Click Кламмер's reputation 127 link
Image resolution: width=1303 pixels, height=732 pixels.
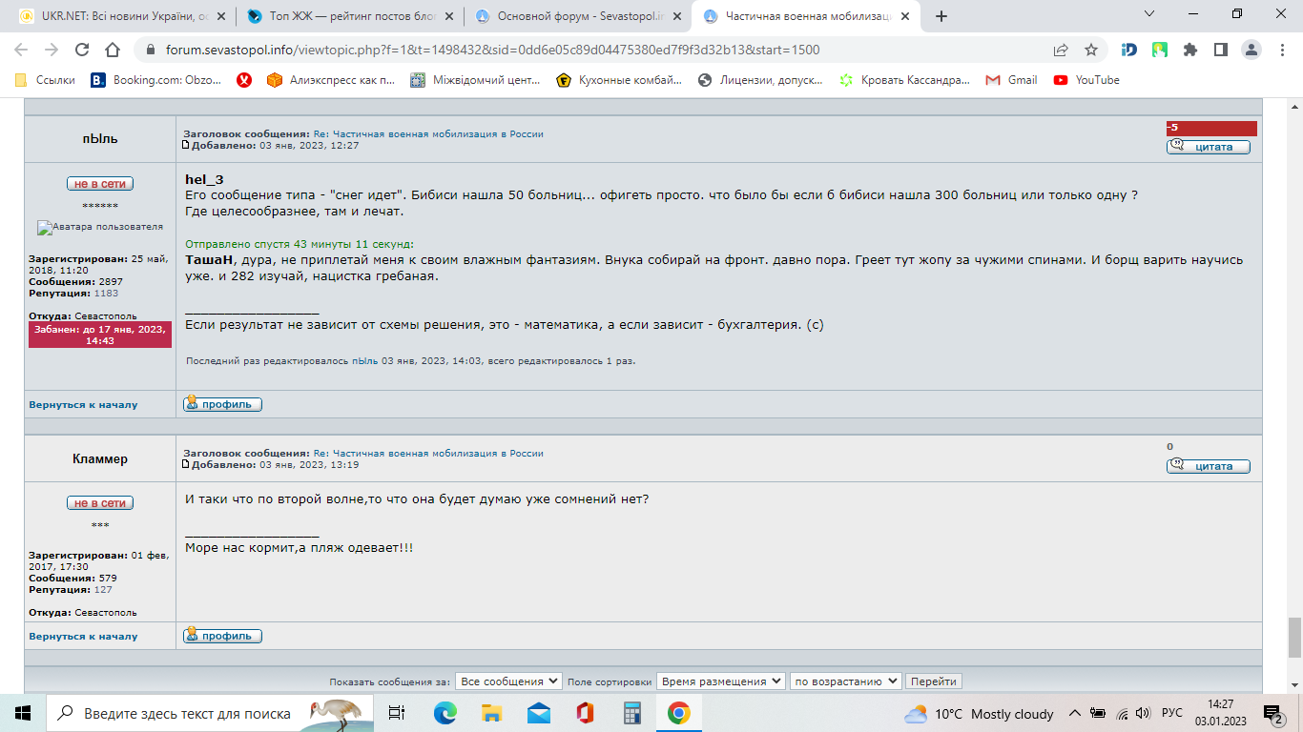click(x=103, y=590)
